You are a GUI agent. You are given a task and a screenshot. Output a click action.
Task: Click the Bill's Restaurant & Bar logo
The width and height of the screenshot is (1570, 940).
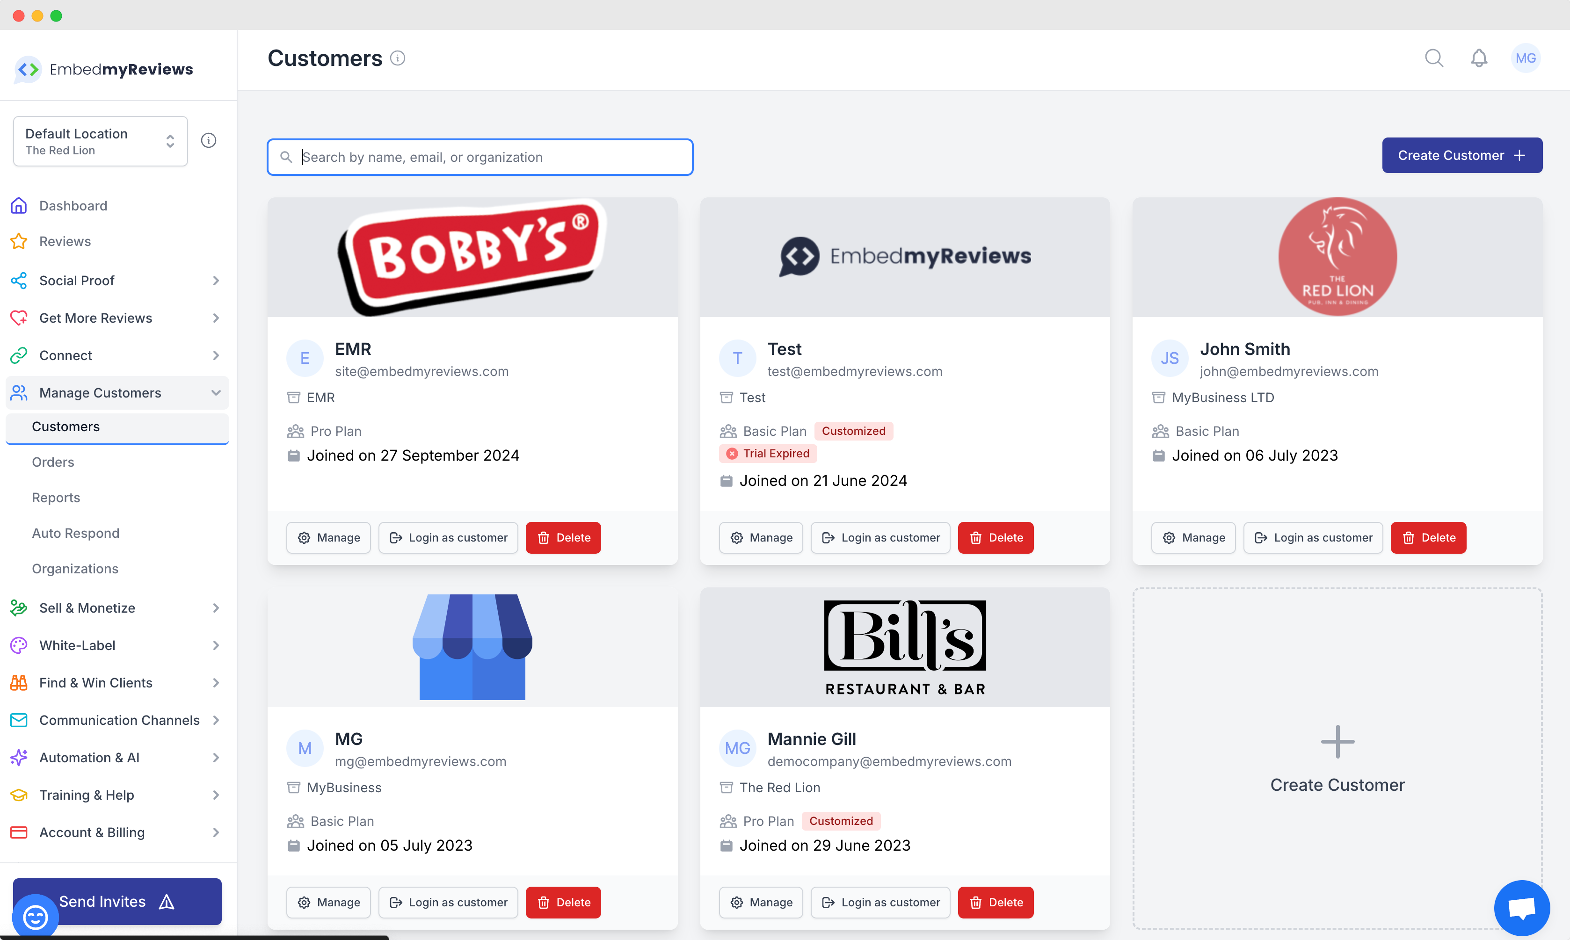(x=905, y=647)
